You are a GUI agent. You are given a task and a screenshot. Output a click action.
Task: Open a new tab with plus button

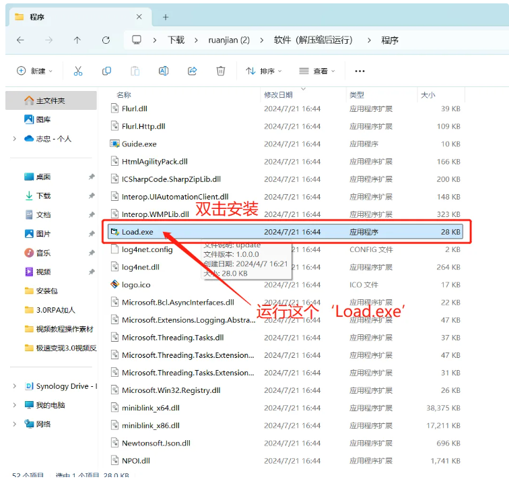pyautogui.click(x=166, y=17)
